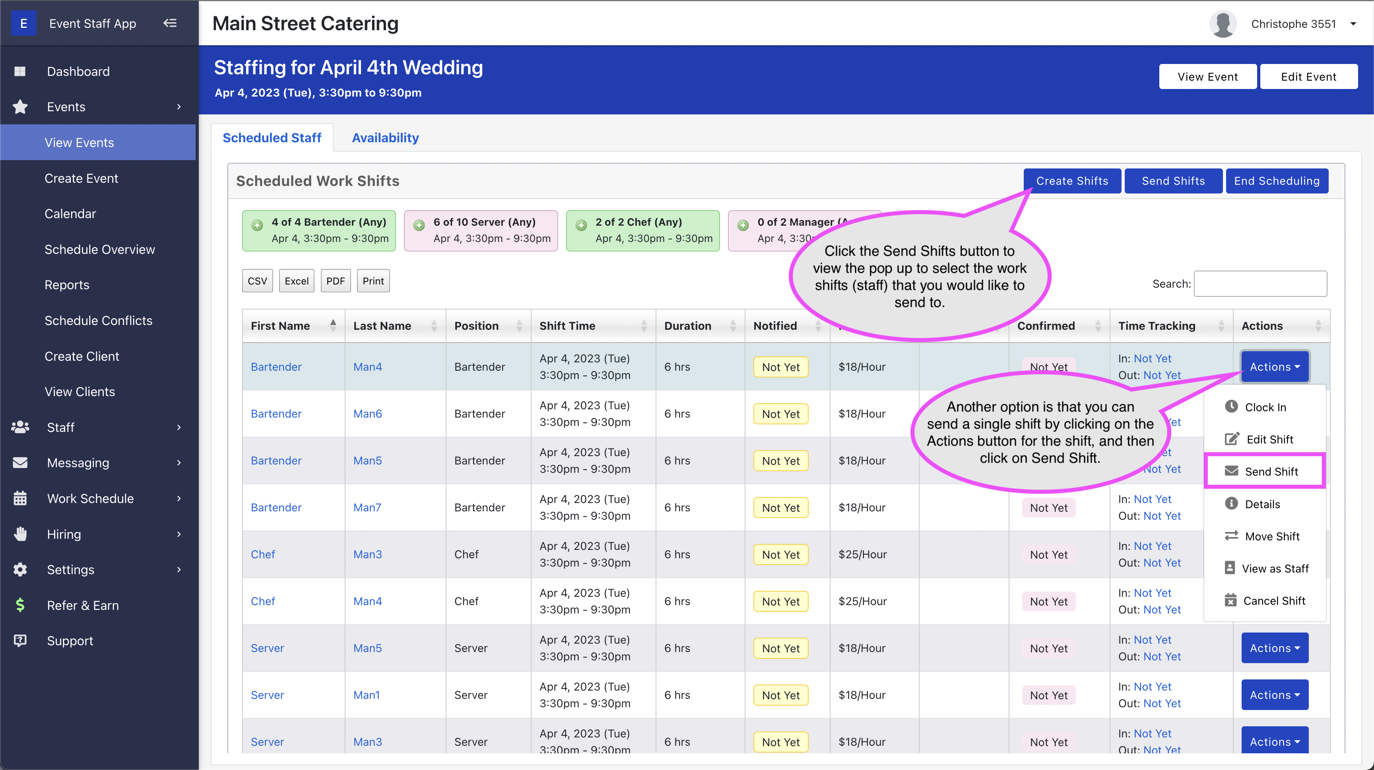Click the plus on 4 of 4 Bartender

point(258,225)
